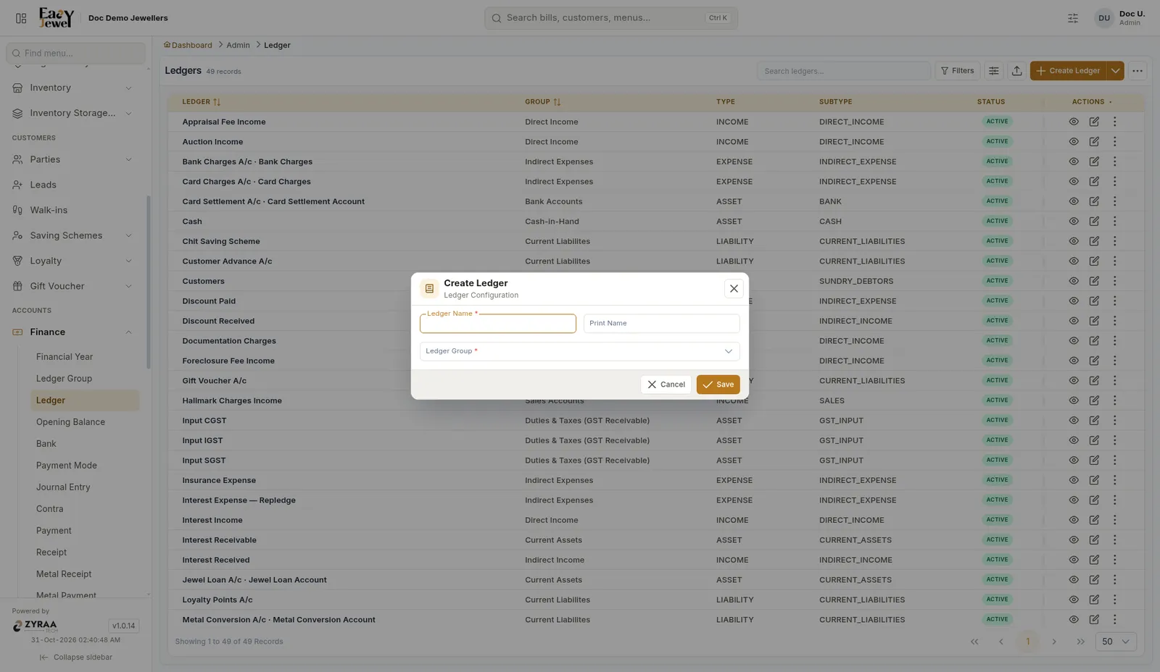Go to Dashboard via breadcrumb link

188,46
